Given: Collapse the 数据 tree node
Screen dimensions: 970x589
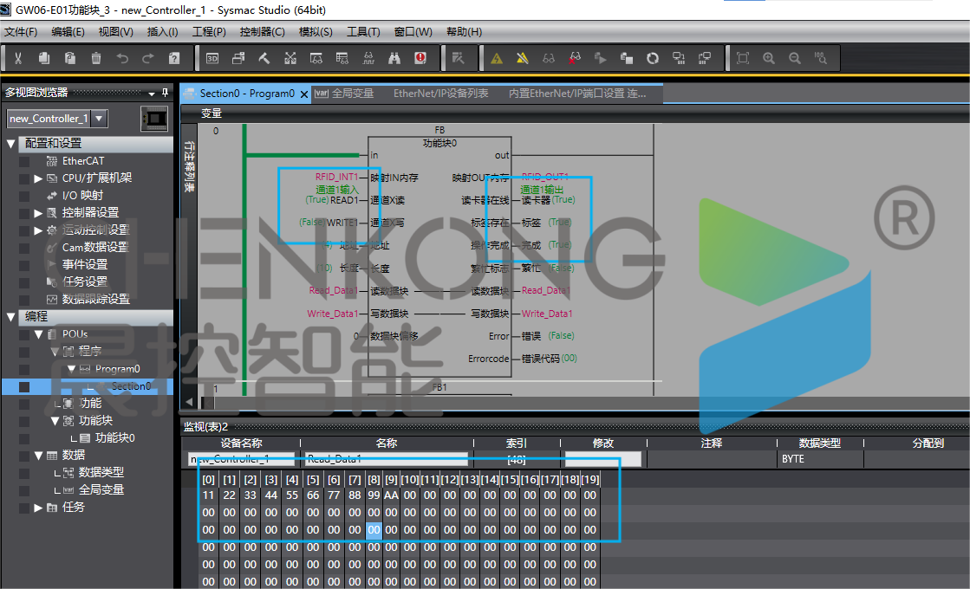Looking at the screenshot, I should [x=38, y=455].
